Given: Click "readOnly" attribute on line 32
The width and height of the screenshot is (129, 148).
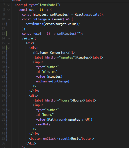Looking at the screenshot, I should click(43, 124).
